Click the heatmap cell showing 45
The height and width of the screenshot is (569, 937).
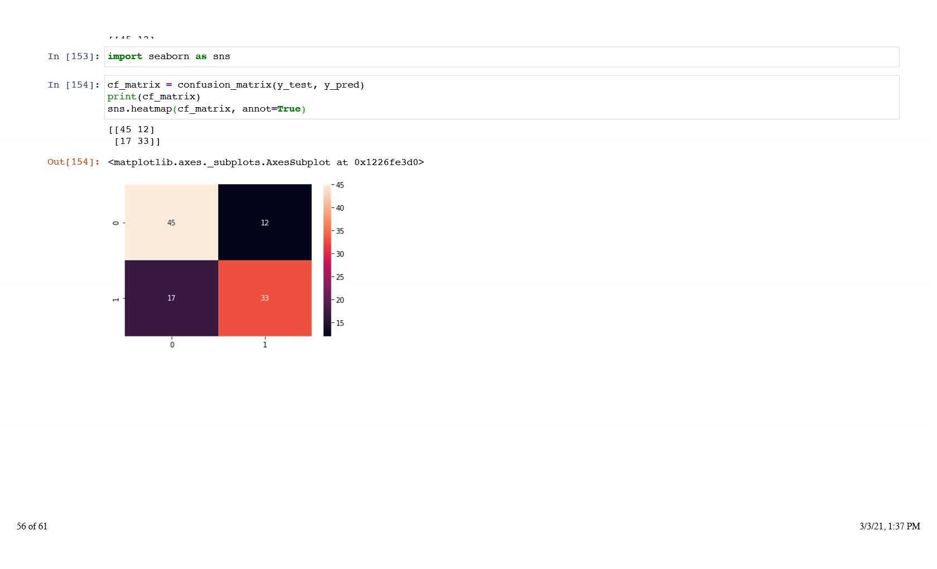tap(171, 223)
